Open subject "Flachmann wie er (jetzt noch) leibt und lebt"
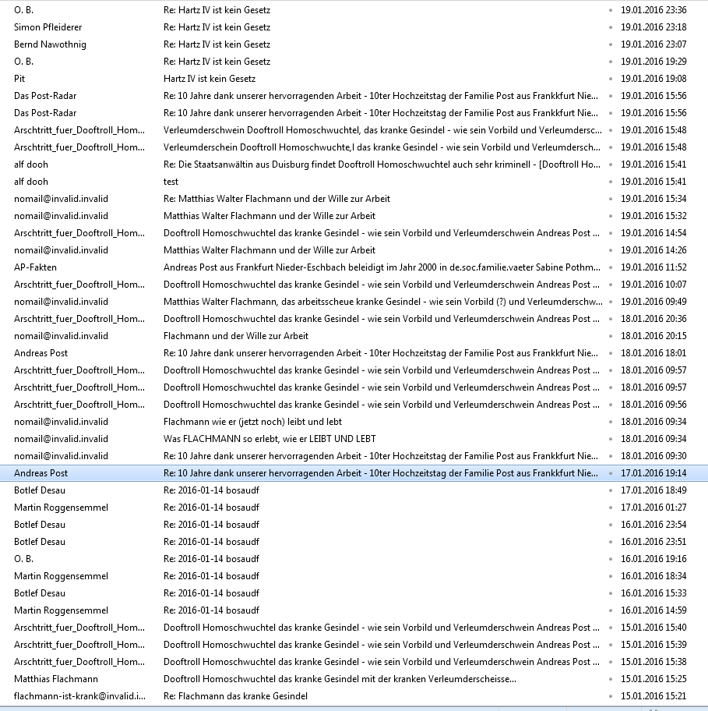The height and width of the screenshot is (711, 708). click(x=253, y=422)
